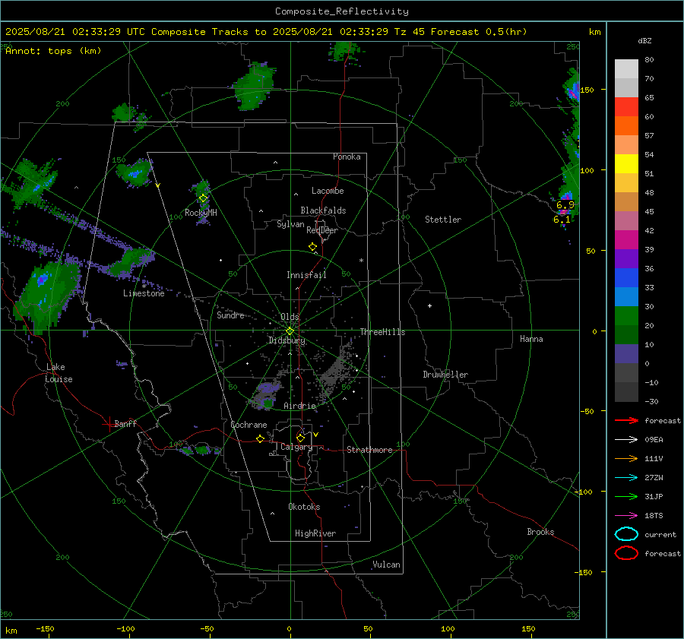684x639 pixels.
Task: Click the cyan current ellipse legend icon
Action: pos(626,534)
